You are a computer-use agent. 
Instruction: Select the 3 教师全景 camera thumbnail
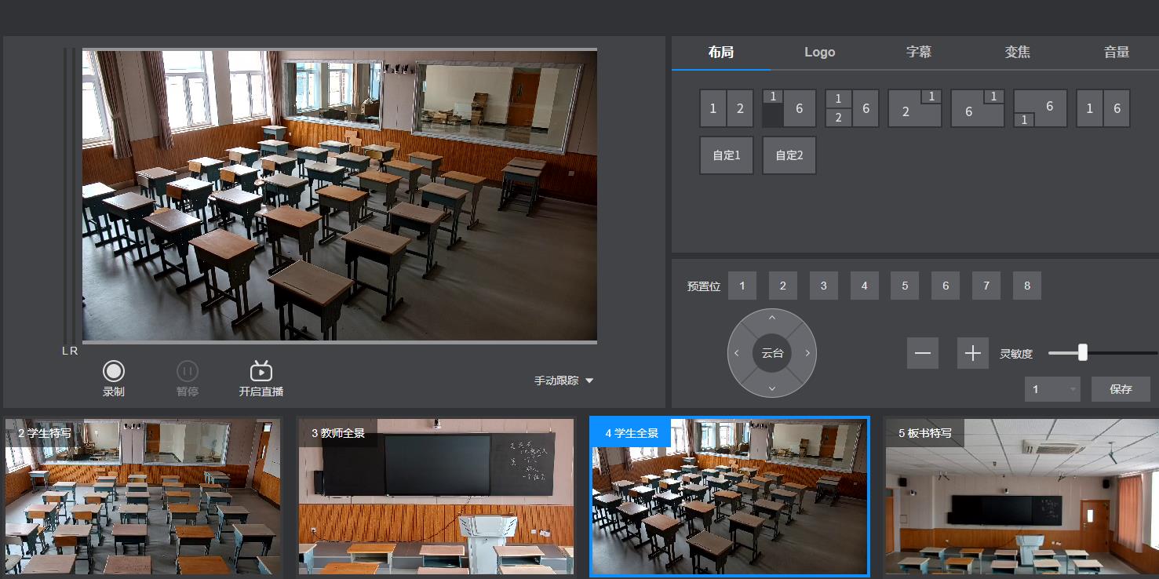coord(436,497)
